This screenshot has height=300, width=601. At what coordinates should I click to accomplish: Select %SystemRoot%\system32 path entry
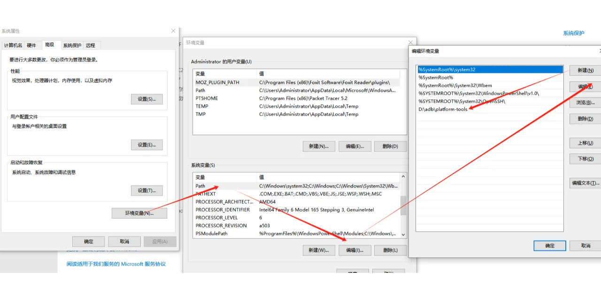coord(490,70)
